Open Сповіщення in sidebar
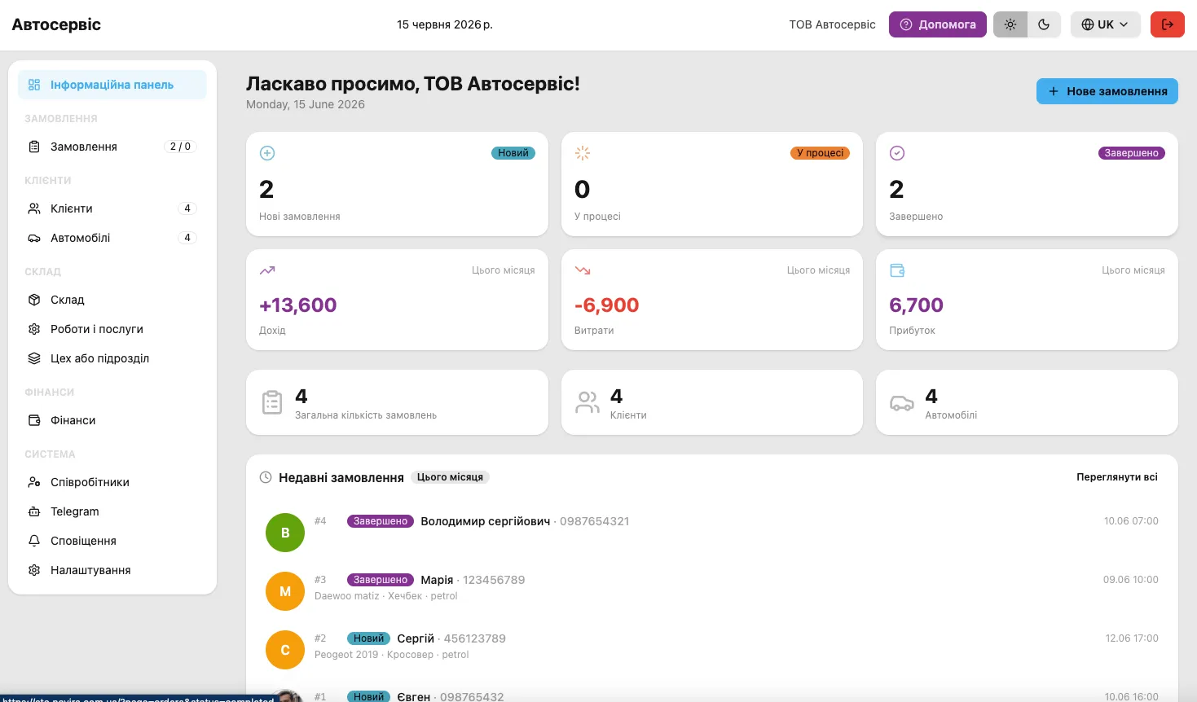 [x=112, y=541]
